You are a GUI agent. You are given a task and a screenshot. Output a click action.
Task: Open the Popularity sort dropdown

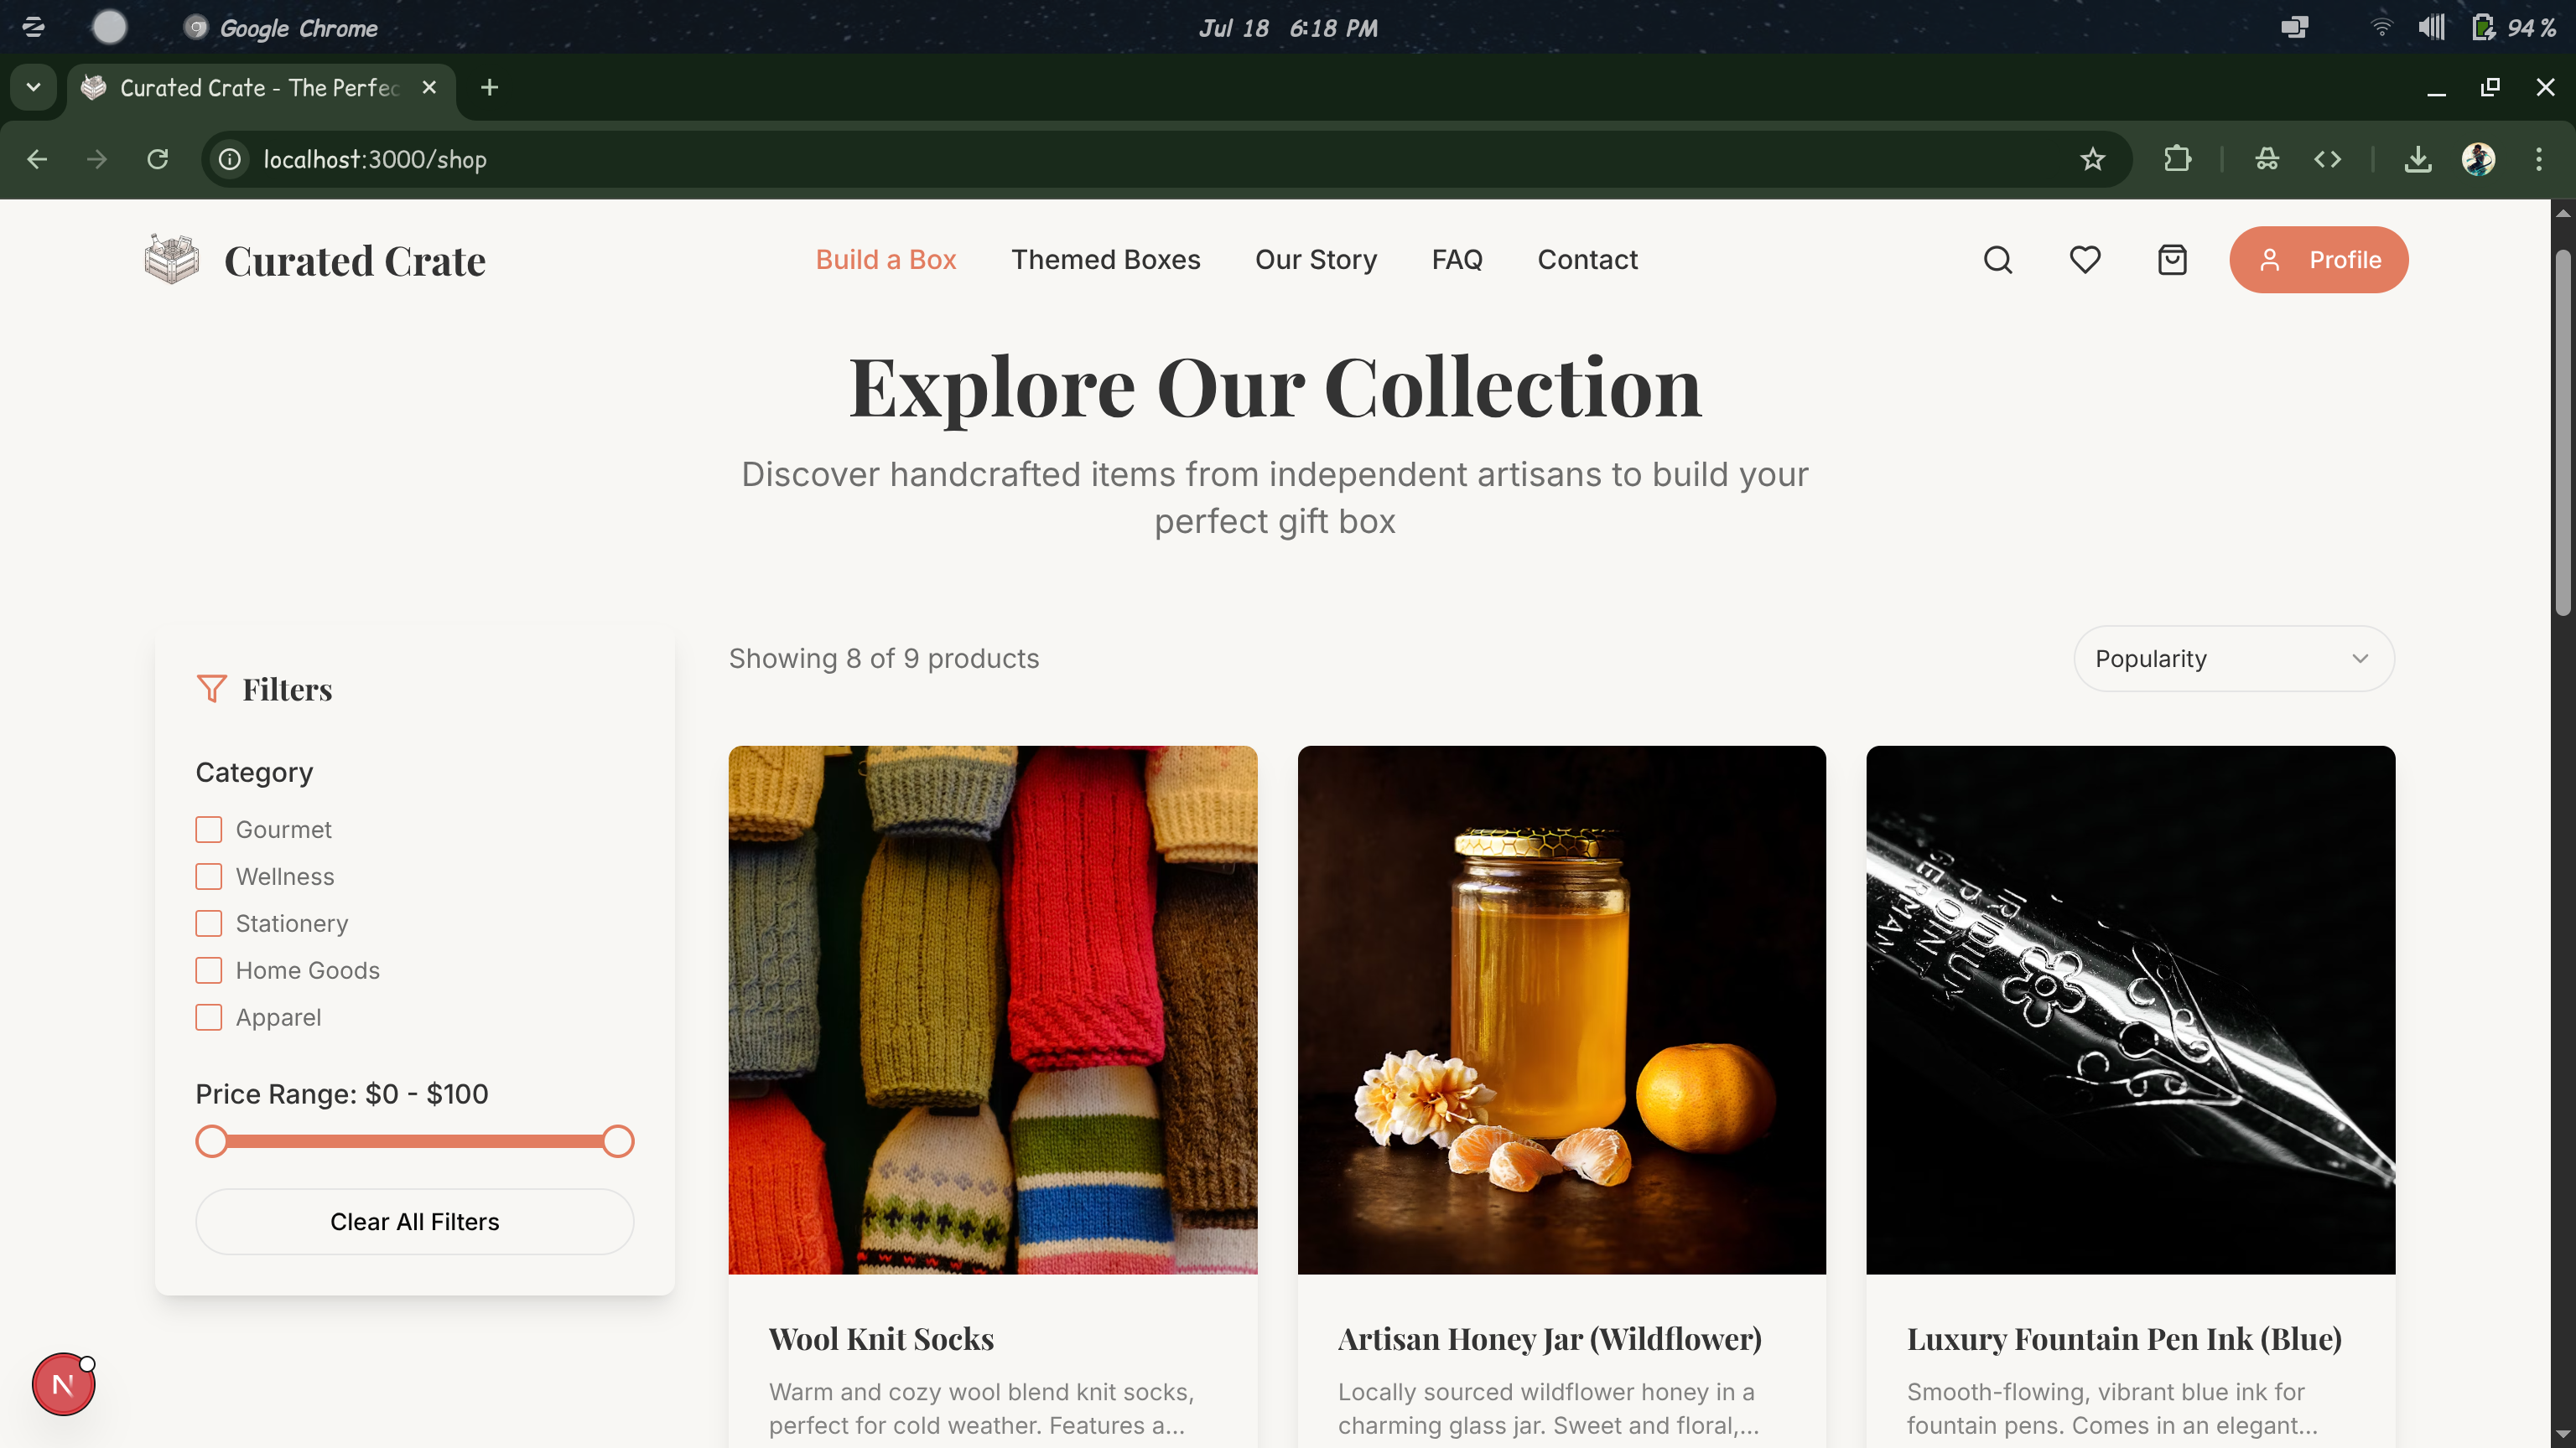point(2234,658)
